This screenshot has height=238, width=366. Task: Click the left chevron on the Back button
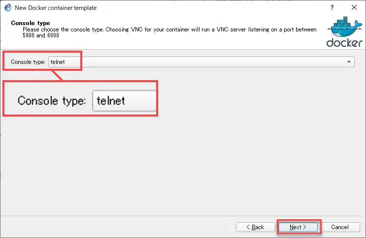(x=248, y=227)
